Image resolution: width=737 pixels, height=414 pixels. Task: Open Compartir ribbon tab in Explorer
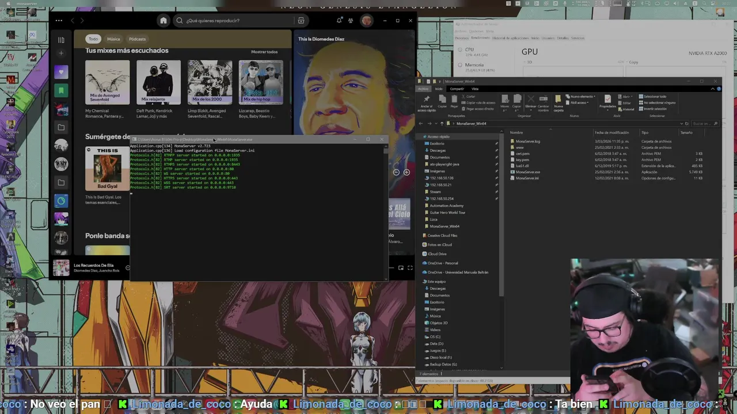click(457, 89)
